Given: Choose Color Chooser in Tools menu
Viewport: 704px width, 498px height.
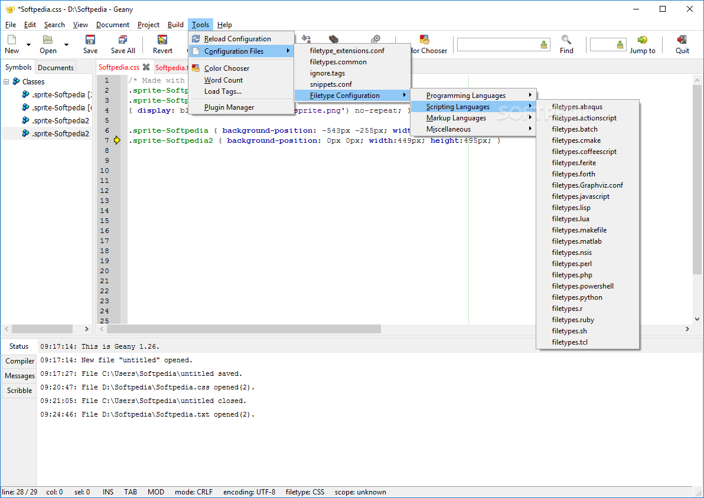Looking at the screenshot, I should 227,68.
